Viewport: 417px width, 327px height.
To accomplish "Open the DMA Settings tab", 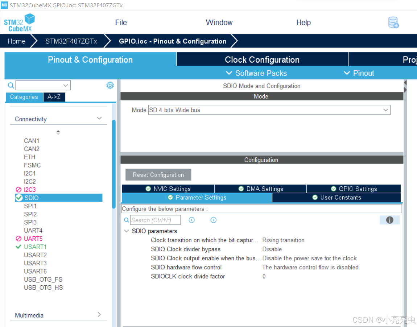I will click(261, 189).
